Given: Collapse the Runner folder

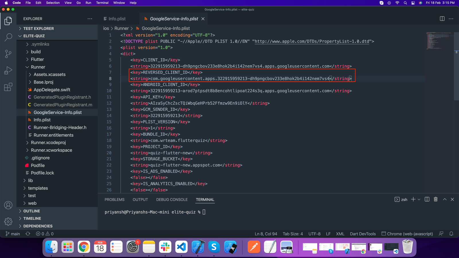Looking at the screenshot, I should pos(38,67).
